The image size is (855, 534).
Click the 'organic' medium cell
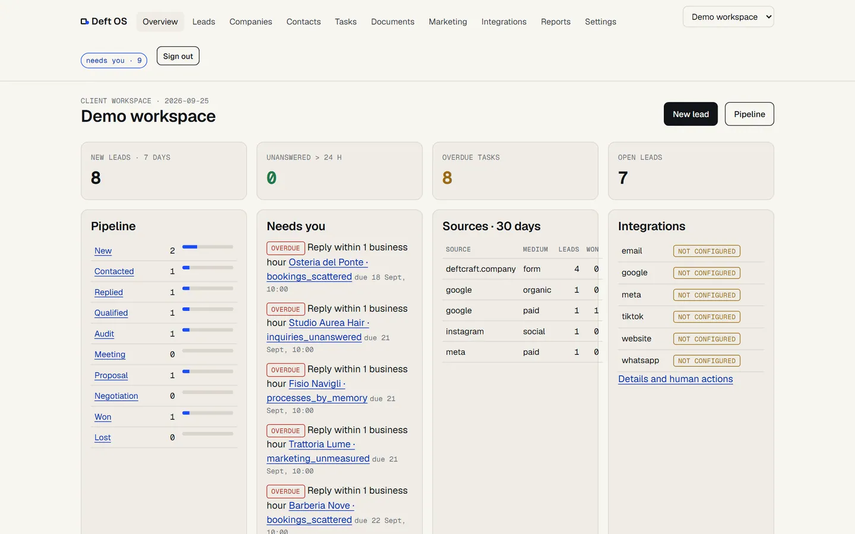pos(537,290)
